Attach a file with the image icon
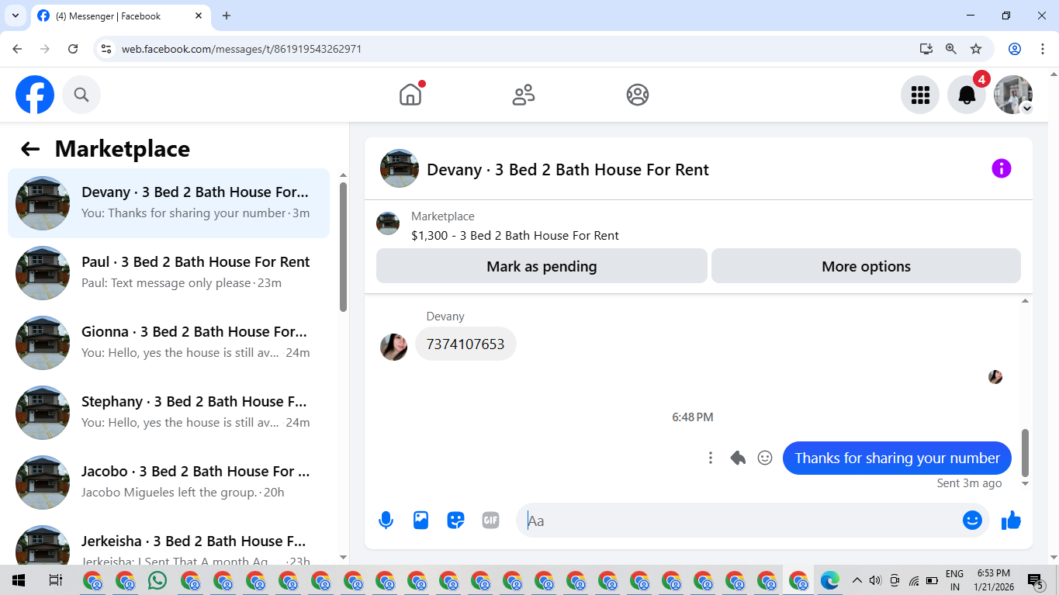This screenshot has width=1059, height=595. [x=420, y=521]
